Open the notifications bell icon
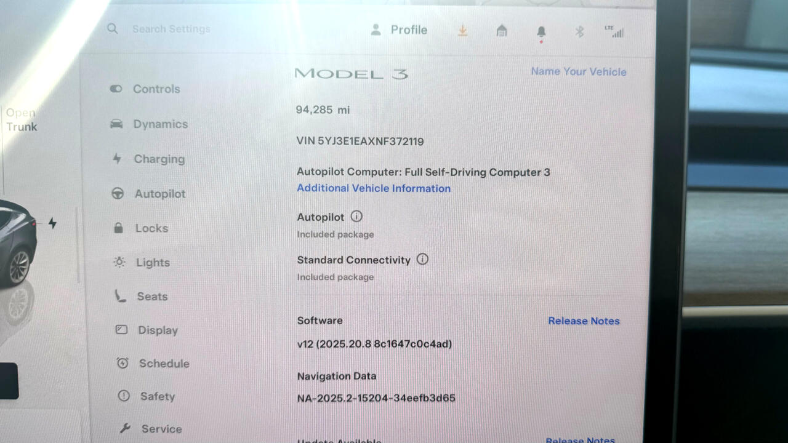788x443 pixels. tap(541, 30)
